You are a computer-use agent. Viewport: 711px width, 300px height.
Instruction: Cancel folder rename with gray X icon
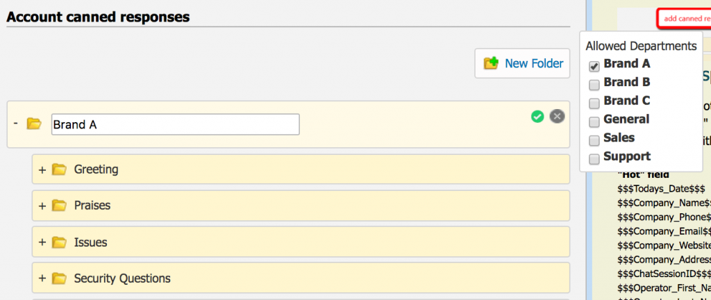click(x=557, y=117)
